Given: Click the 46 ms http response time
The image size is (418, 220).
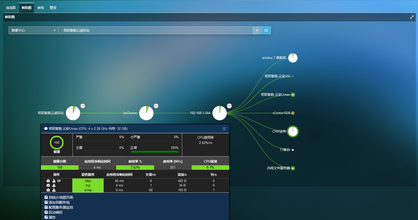Looking at the screenshot, I should click(x=119, y=181).
